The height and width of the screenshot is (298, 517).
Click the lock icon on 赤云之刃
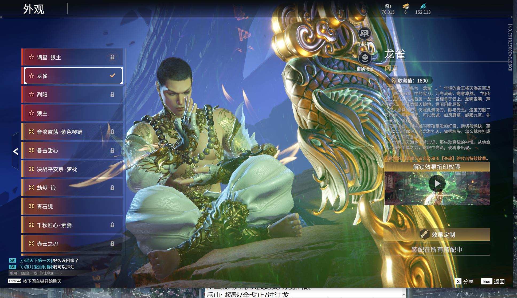click(x=112, y=244)
